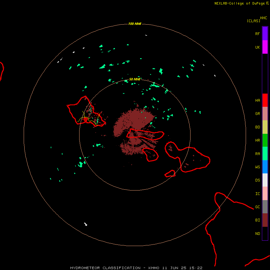Image resolution: width=270 pixels, height=270 pixels.
Task: Click the HR dark green legend swatch
Action: coord(265,140)
